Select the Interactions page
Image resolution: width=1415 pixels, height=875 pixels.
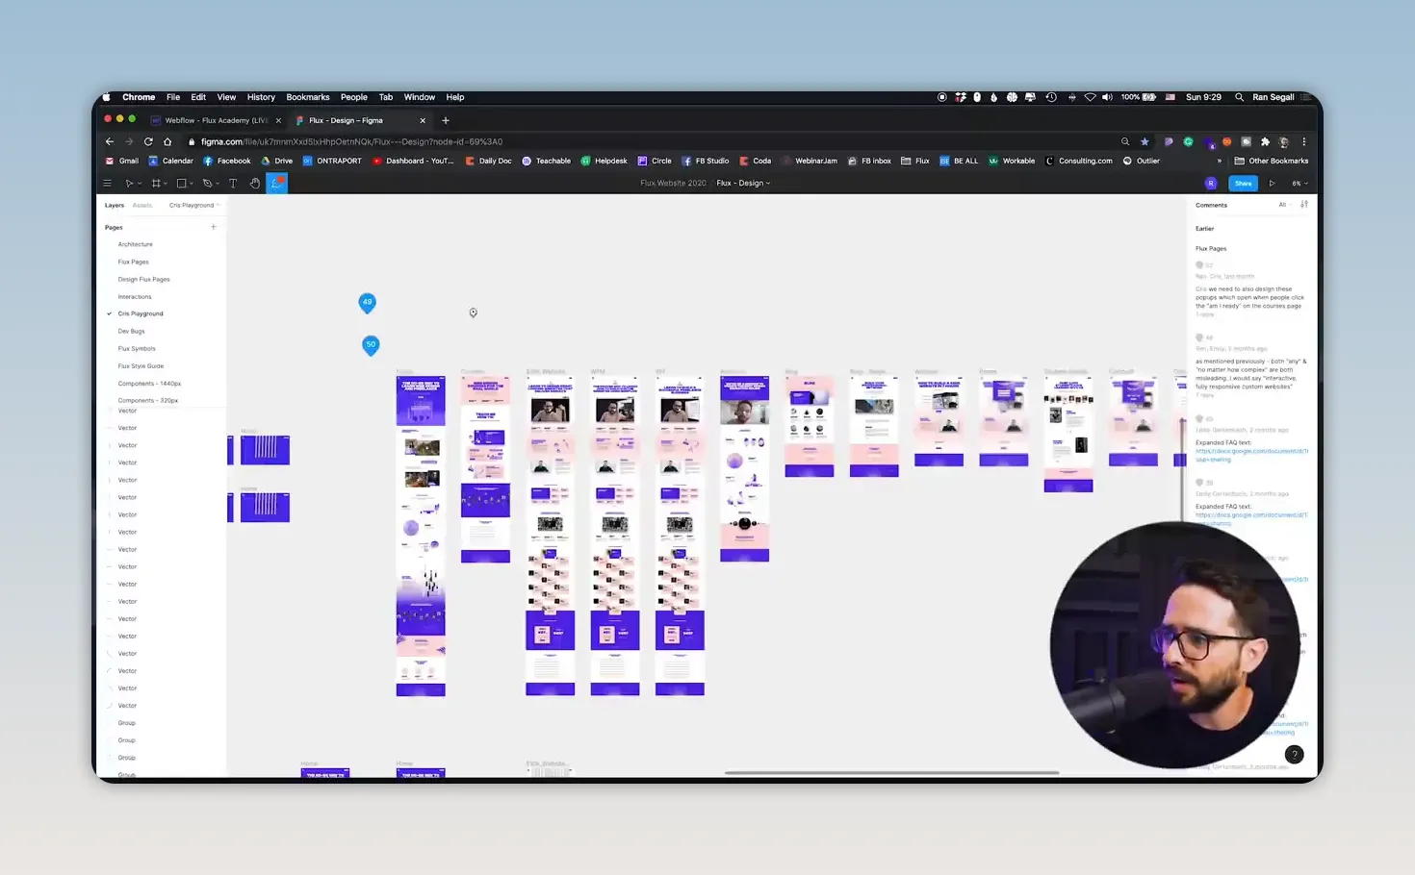(x=135, y=296)
